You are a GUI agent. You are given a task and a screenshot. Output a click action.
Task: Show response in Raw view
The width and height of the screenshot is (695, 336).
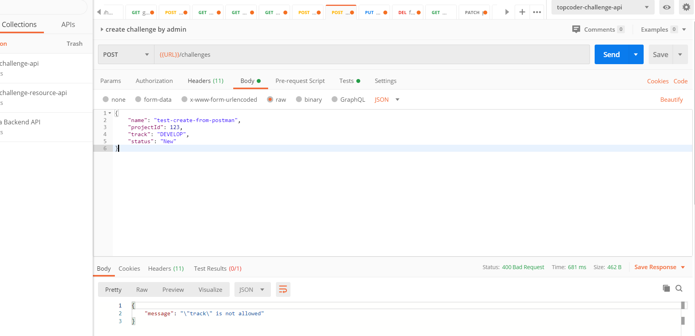click(x=142, y=289)
